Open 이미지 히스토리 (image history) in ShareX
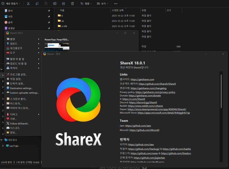This screenshot has height=169, width=229. [18, 108]
